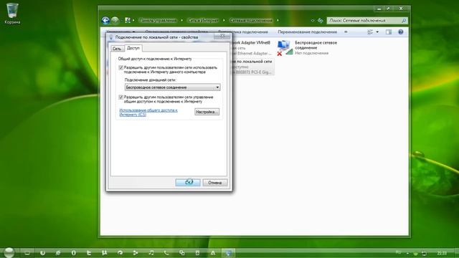The image size is (459, 258).
Task: Click 'Сеть и Интернет' breadcrumb
Action: tap(203, 20)
